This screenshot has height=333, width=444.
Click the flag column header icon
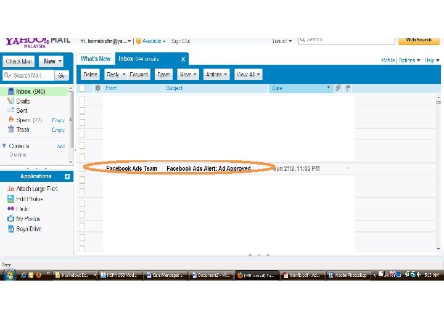coord(348,88)
